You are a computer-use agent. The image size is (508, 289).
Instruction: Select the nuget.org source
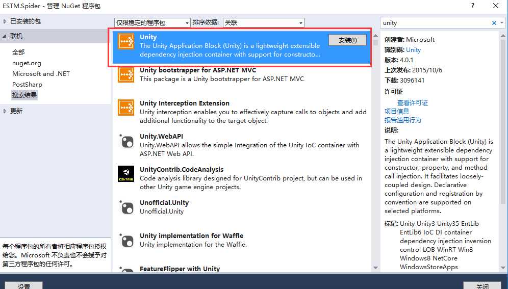point(27,63)
